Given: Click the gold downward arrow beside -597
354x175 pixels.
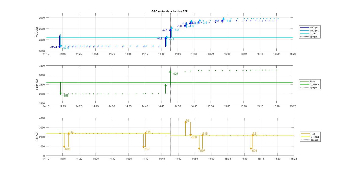Looking at the screenshot, I should 199,142.
